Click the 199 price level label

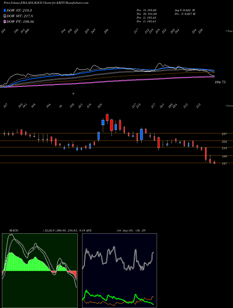click(224, 156)
